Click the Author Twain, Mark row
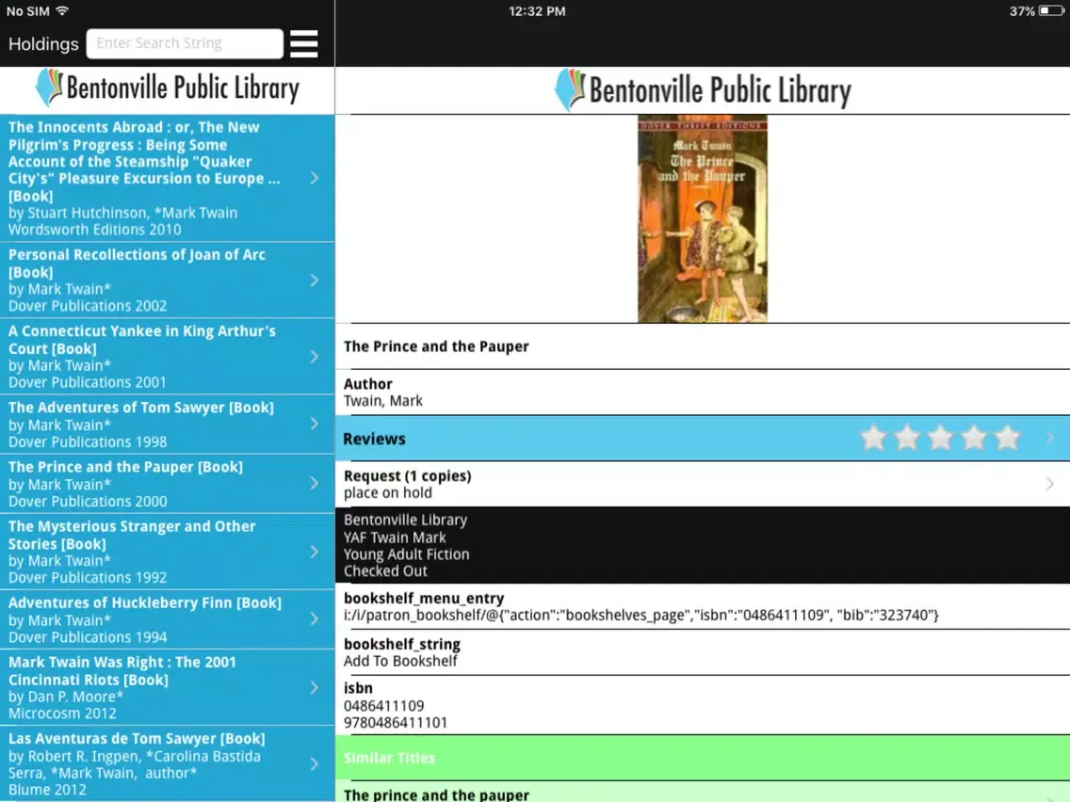 [x=703, y=393]
